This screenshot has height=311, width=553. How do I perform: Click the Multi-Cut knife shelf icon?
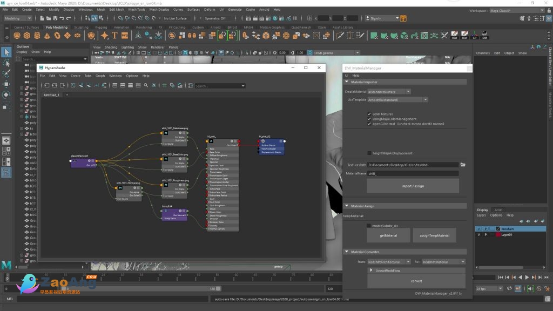[x=340, y=36]
